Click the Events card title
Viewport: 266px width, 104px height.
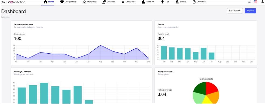(161, 24)
